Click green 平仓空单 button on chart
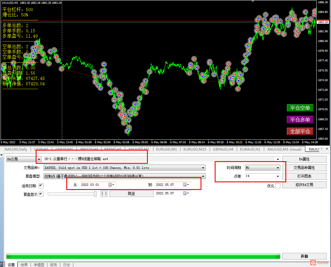331x267 pixels. pos(300,108)
